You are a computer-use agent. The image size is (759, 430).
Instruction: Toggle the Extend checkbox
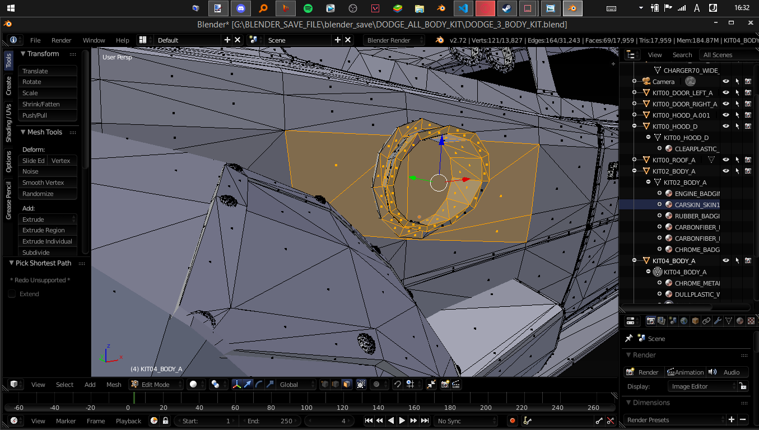click(x=12, y=294)
